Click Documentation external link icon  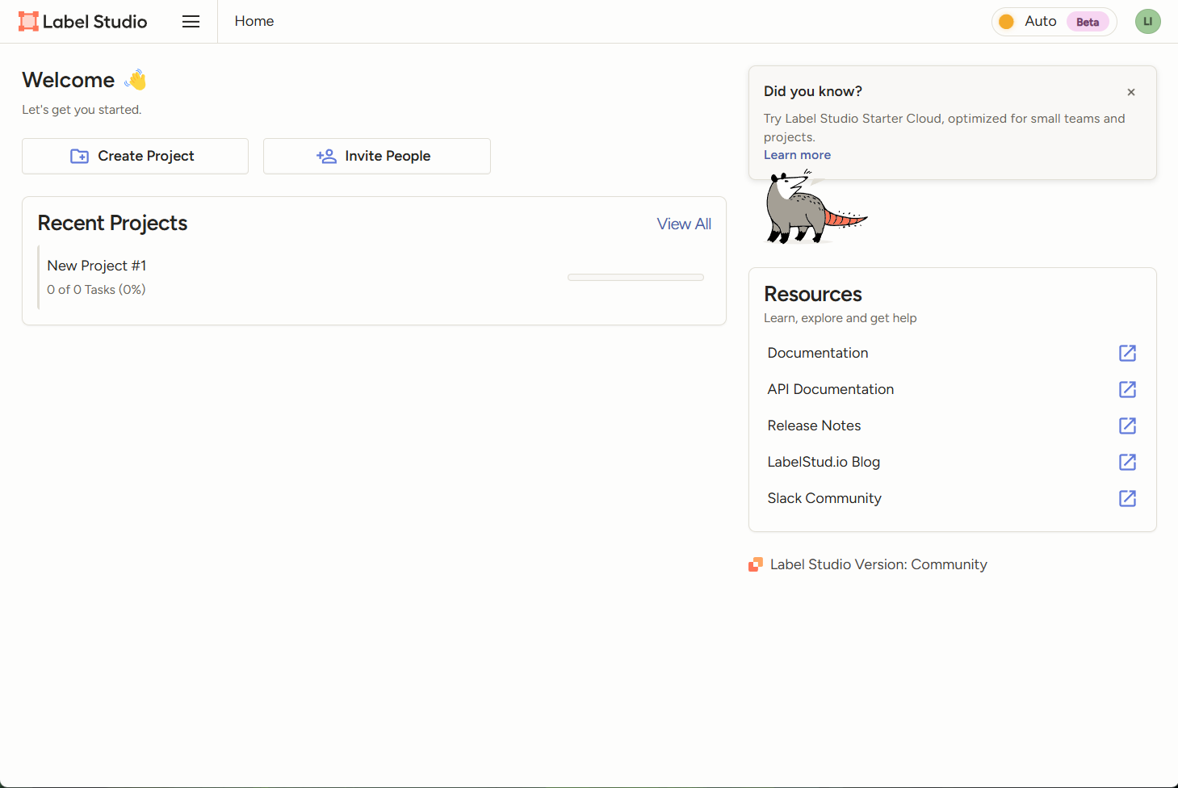1128,353
